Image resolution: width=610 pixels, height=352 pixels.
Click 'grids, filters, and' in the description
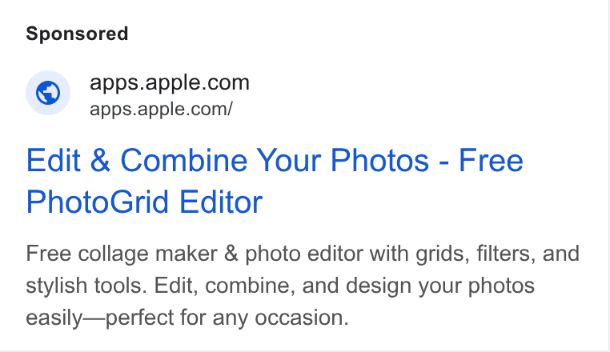click(x=498, y=254)
